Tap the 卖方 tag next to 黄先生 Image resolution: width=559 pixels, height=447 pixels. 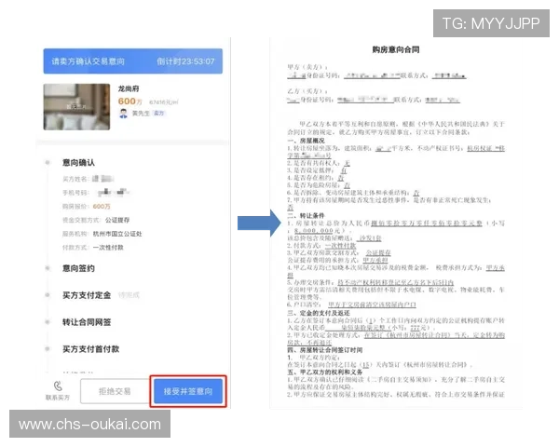158,114
